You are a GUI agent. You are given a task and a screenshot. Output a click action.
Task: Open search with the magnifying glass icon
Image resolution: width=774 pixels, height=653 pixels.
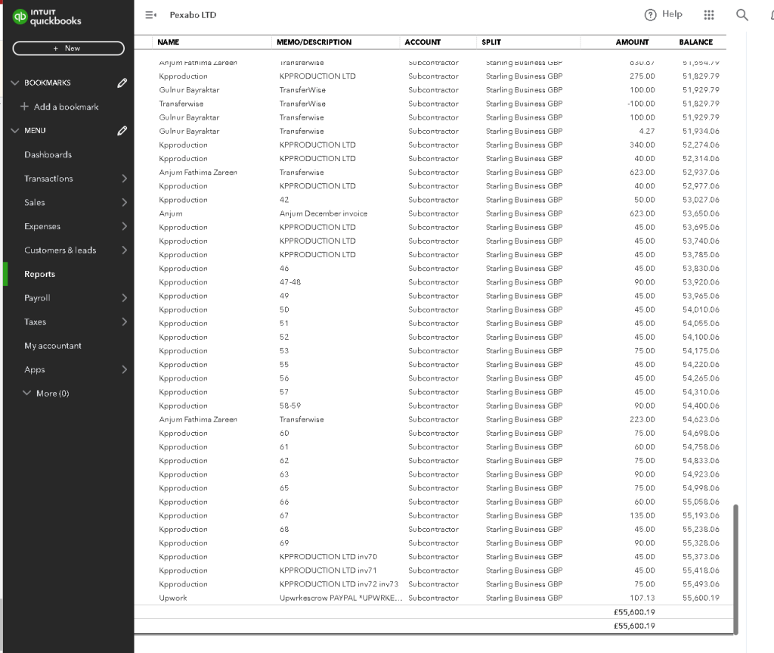(742, 15)
